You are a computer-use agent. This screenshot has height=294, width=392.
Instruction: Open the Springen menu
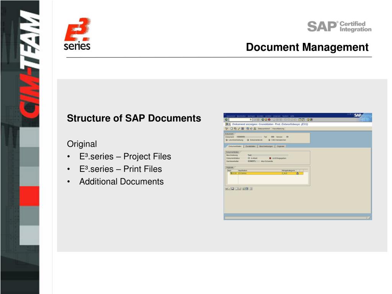coord(251,116)
